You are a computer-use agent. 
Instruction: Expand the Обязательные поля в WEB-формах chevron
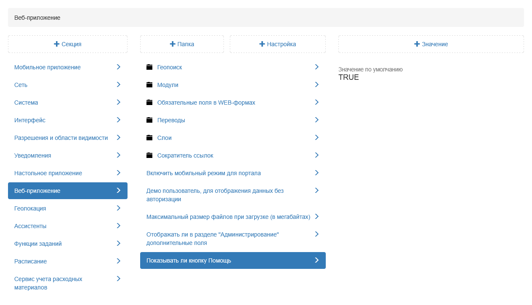317,102
